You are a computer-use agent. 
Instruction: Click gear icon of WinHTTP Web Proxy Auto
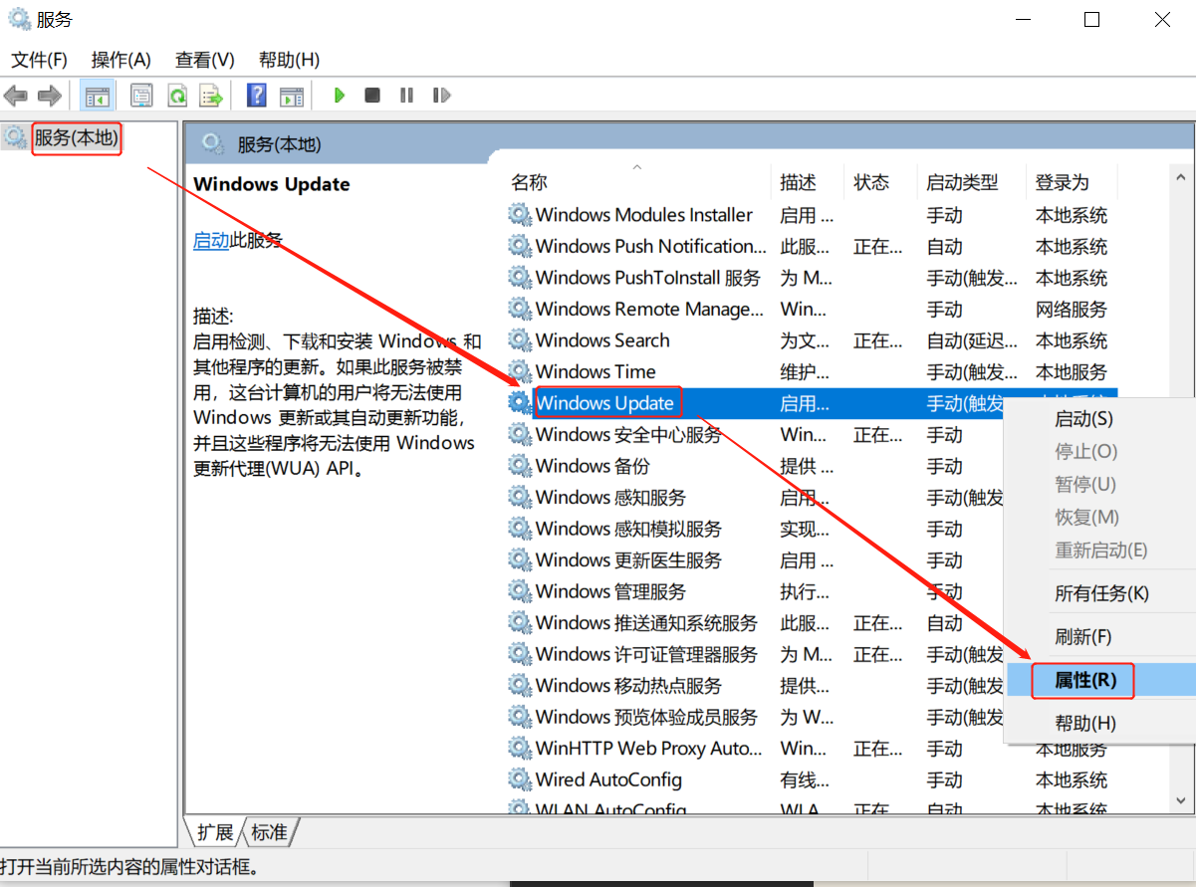click(x=520, y=748)
